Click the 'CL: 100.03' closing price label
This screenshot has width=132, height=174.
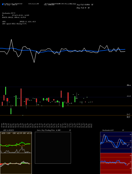[x=49, y=5]
